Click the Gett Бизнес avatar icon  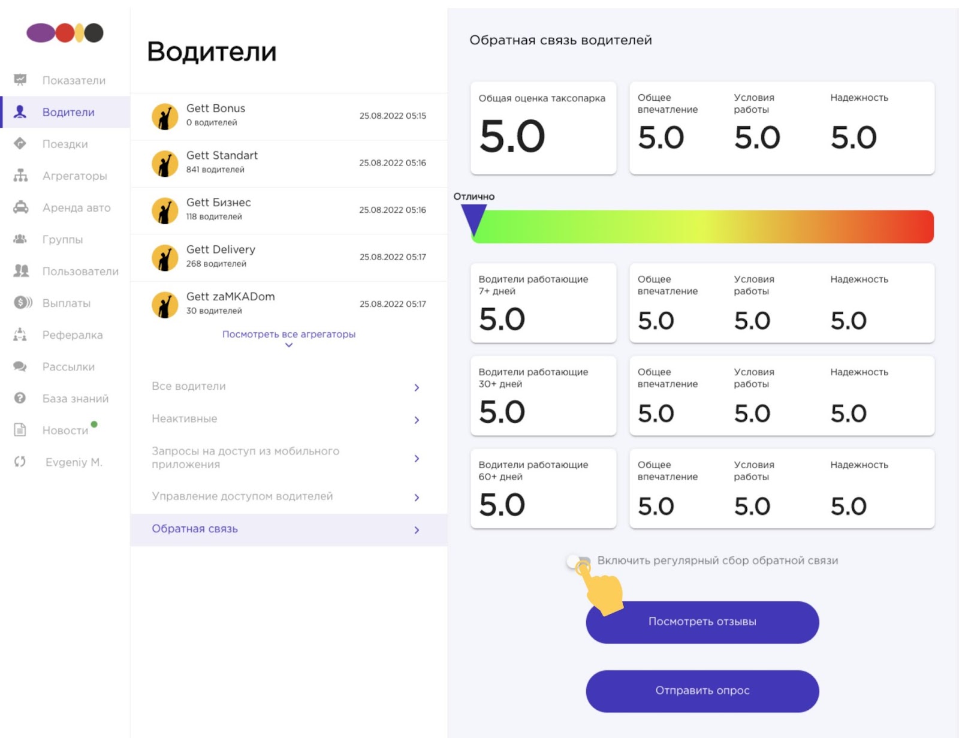pyautogui.click(x=165, y=210)
